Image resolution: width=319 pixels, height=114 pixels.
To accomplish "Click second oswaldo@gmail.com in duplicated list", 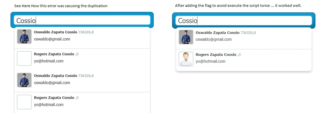I will click(x=52, y=83).
